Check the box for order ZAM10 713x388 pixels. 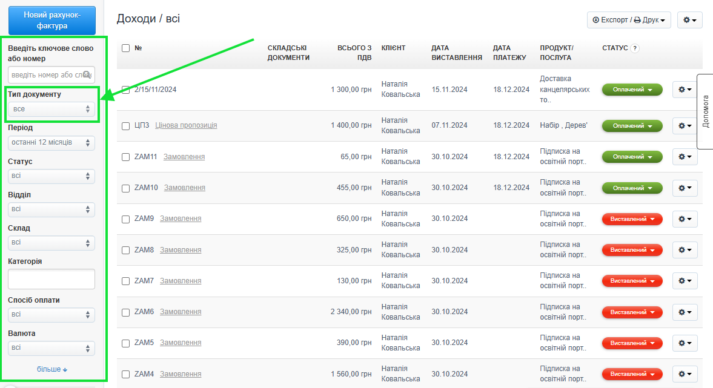click(125, 188)
